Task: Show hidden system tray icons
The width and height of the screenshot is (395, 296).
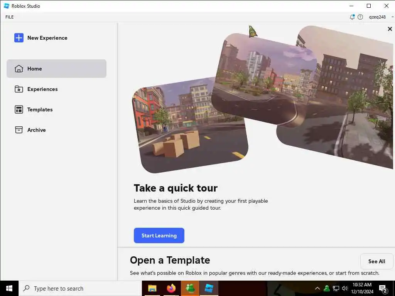Action: [x=317, y=288]
